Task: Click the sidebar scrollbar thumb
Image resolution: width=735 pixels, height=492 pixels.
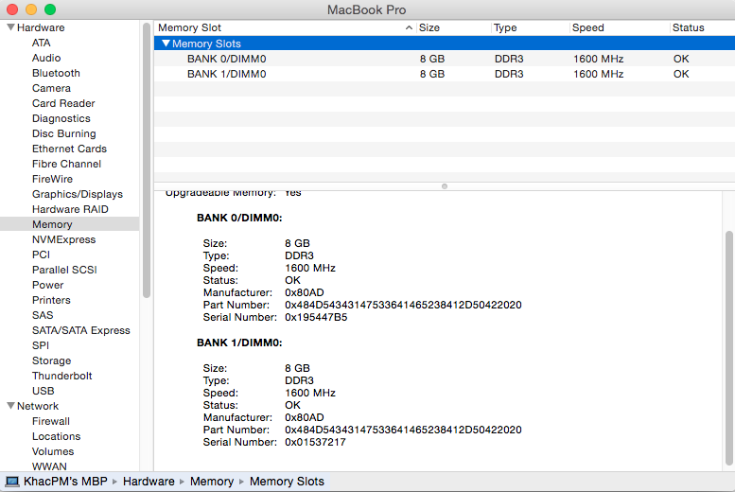Action: [147, 160]
